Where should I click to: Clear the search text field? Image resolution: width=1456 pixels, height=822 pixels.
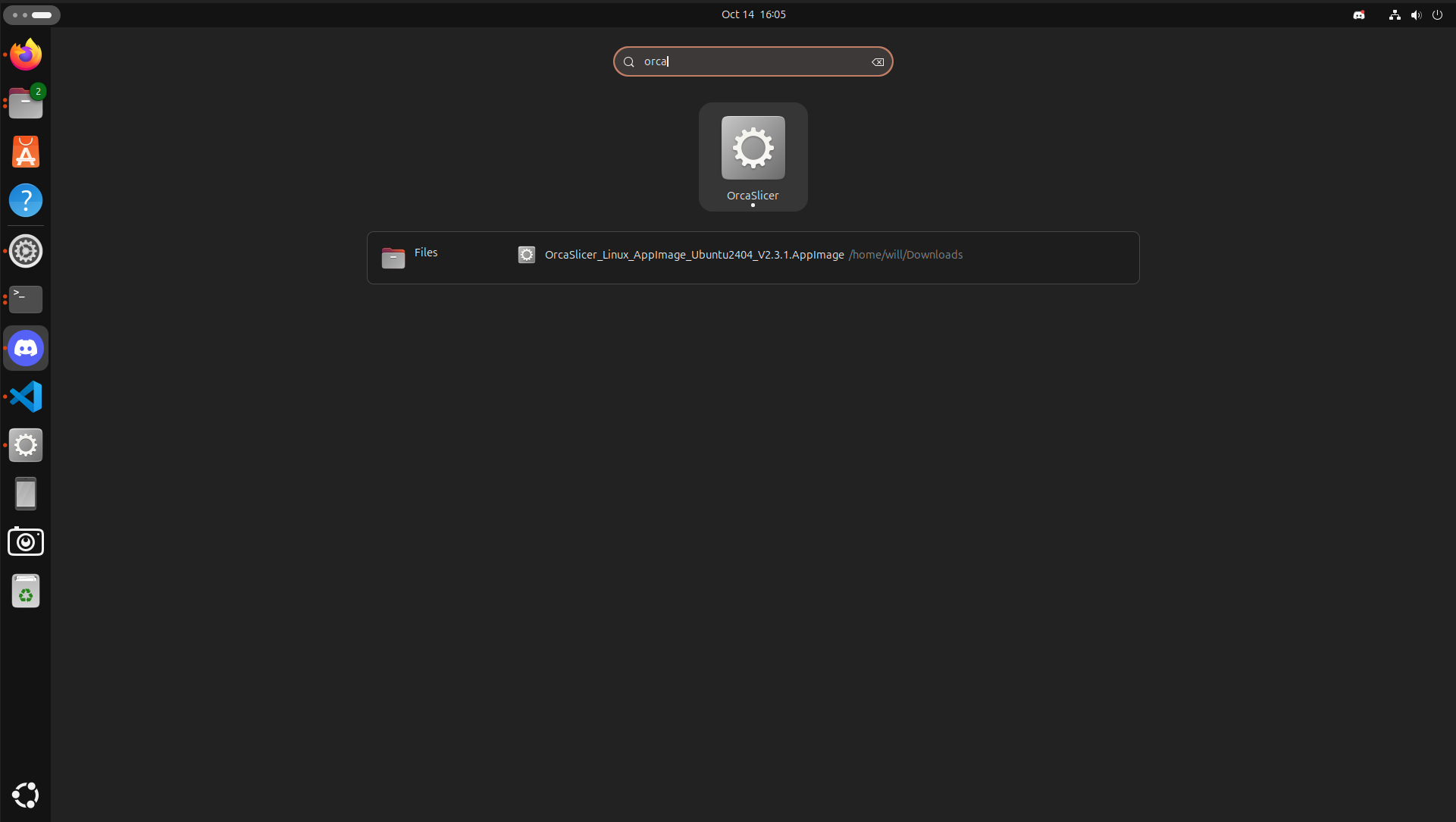[878, 62]
